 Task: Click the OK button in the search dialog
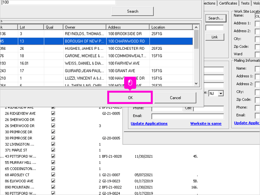tap(130, 97)
